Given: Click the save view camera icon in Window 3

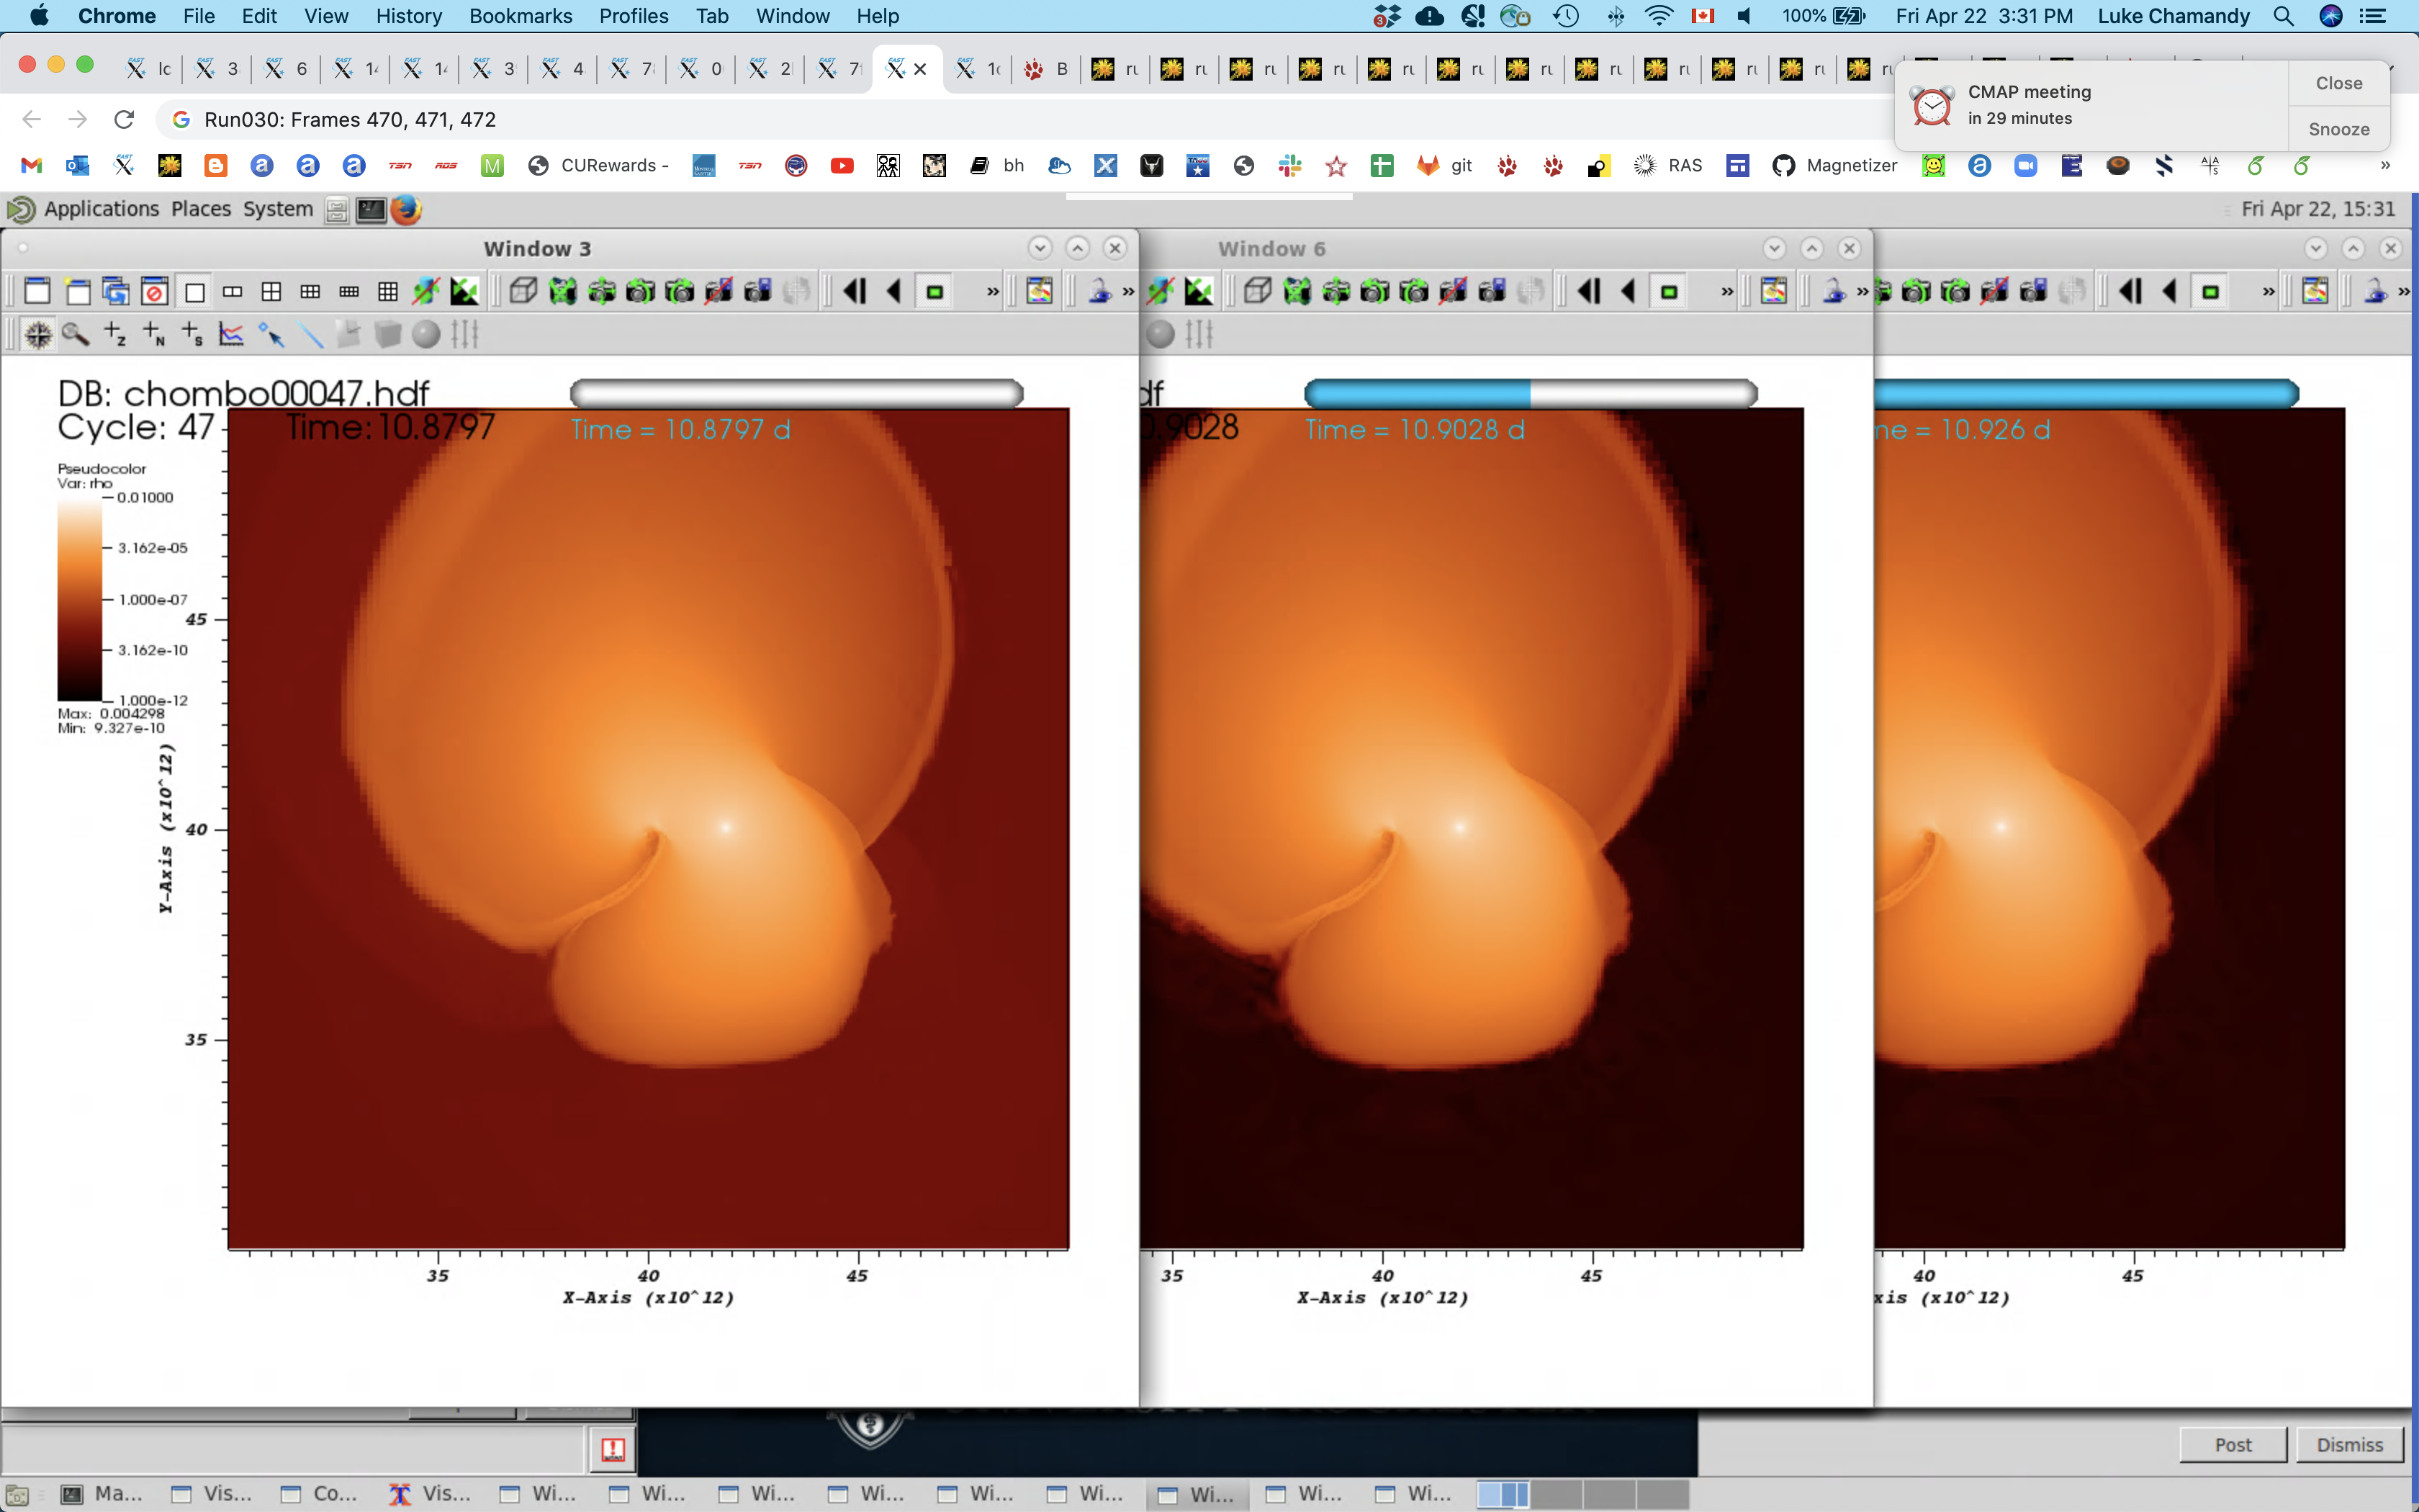Looking at the screenshot, I should [x=757, y=292].
